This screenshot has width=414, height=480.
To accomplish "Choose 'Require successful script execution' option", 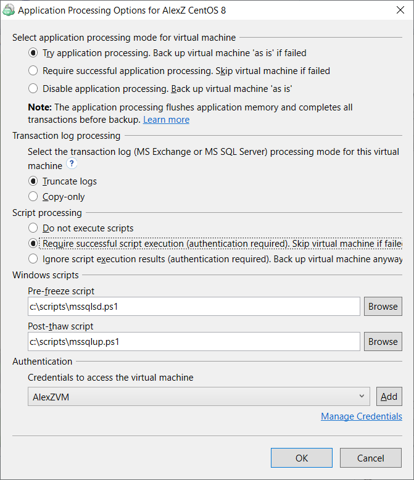I will click(x=33, y=244).
